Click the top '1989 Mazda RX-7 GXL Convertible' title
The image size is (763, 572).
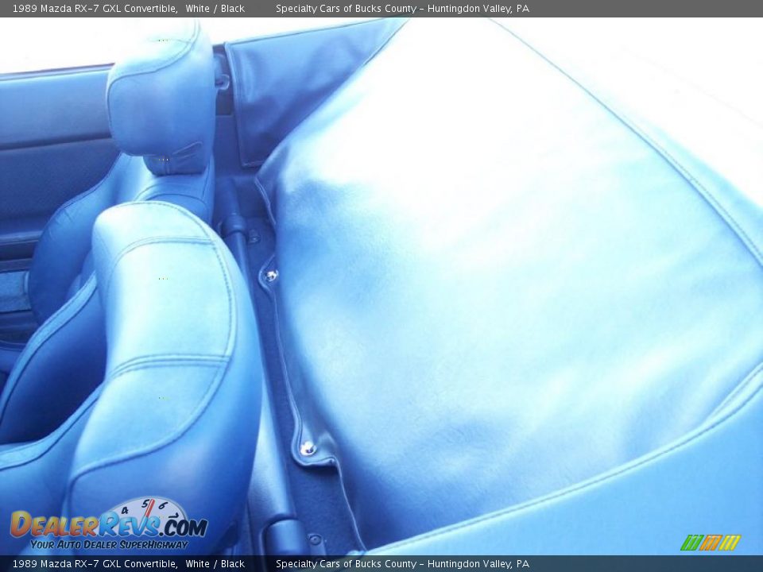tap(95, 9)
